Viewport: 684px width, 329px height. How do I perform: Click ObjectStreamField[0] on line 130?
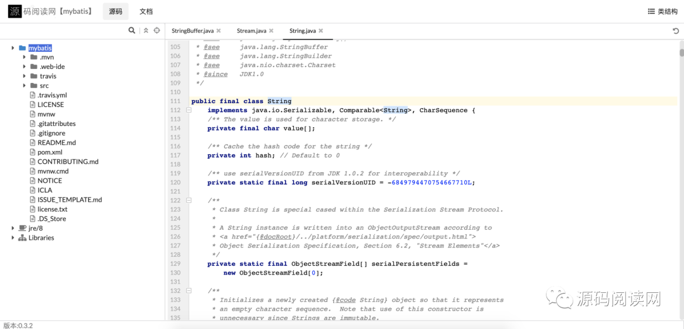(281, 273)
